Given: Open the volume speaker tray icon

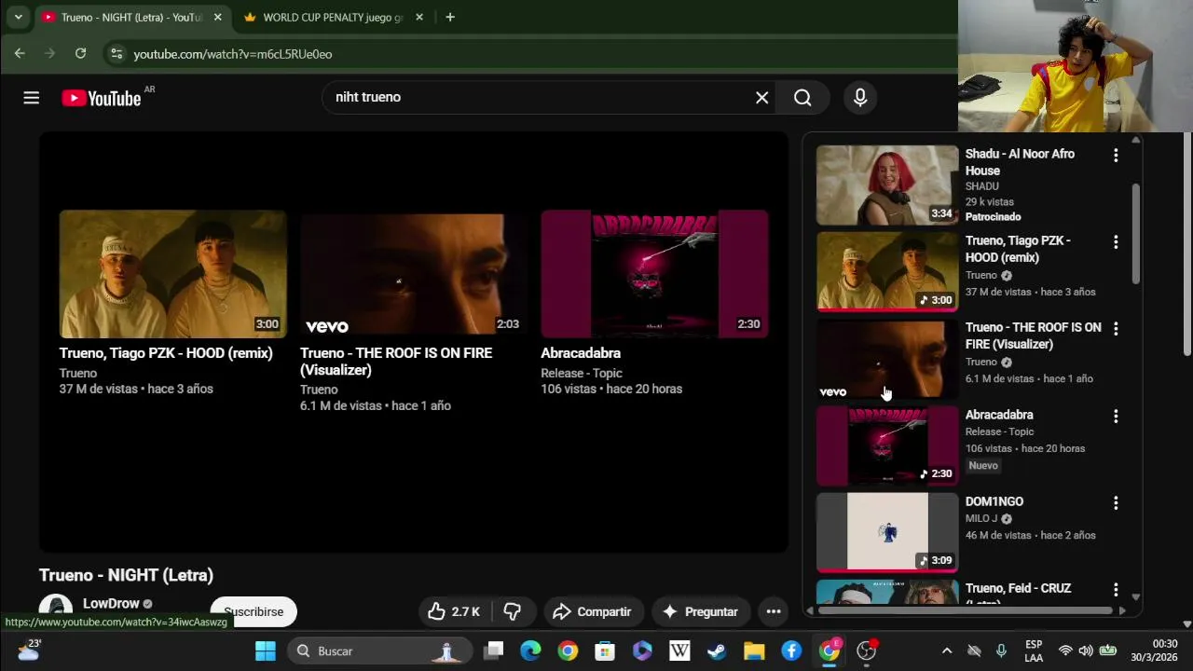Looking at the screenshot, I should click(1086, 650).
